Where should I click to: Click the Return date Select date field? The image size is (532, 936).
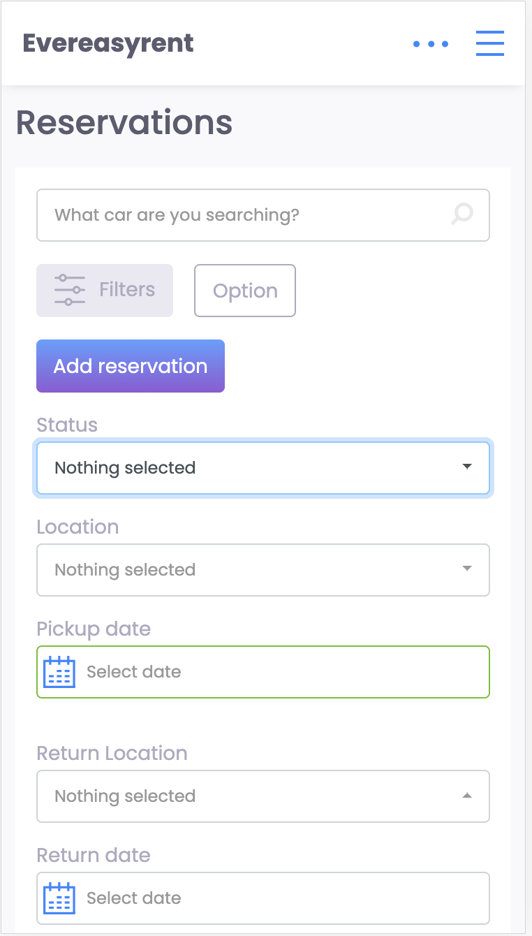click(263, 898)
